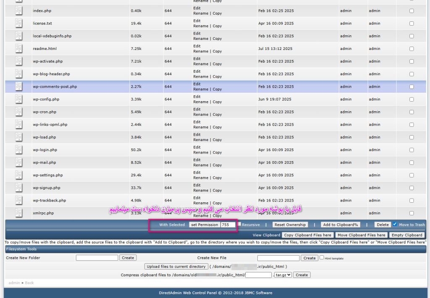The width and height of the screenshot is (430, 298).
Task: Click the wp-settings.php file icon
Action: click(x=19, y=175)
